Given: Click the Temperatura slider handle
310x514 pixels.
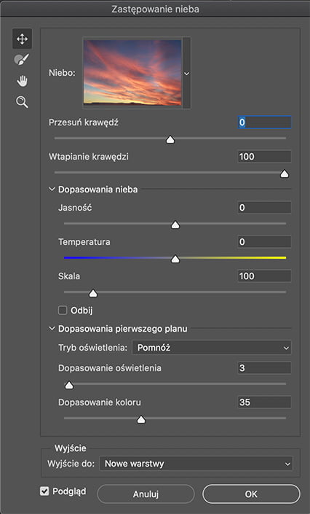Looking at the screenshot, I should 175,260.
